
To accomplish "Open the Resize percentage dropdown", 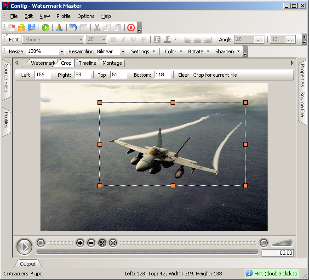I will click(x=62, y=52).
